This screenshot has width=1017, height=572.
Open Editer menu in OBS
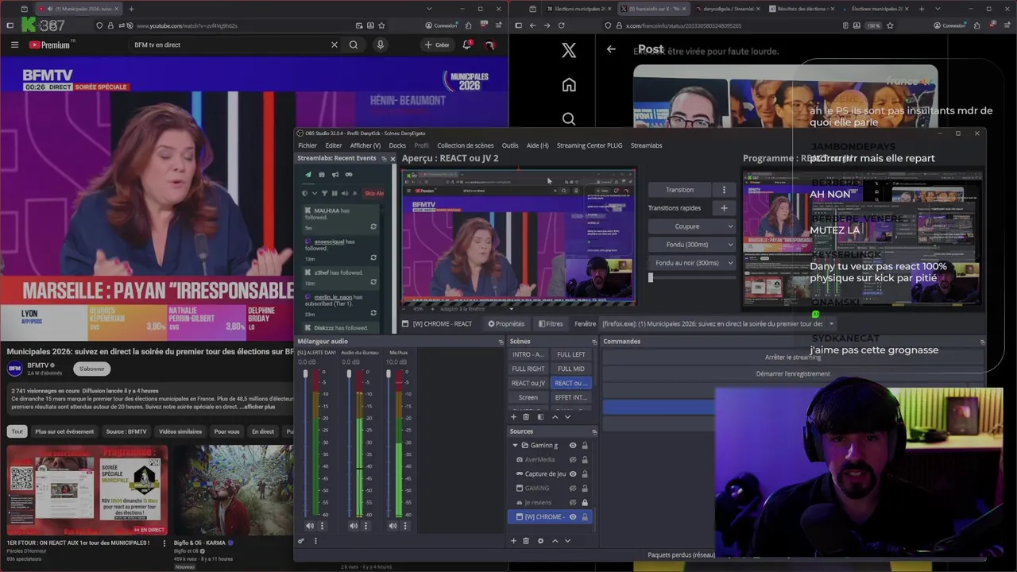334,145
